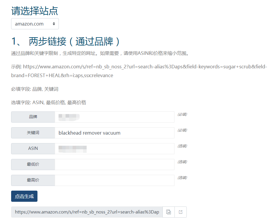Click the 最高价 input field
Screen dimensions: 276x222
tap(114, 180)
